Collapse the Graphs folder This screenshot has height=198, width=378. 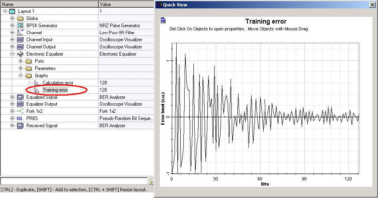[x=20, y=76]
